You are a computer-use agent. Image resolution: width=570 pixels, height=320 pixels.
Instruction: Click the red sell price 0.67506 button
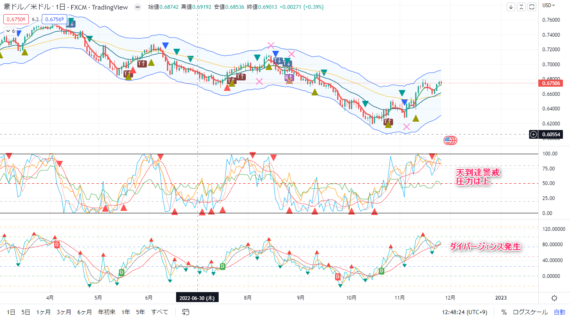point(16,19)
